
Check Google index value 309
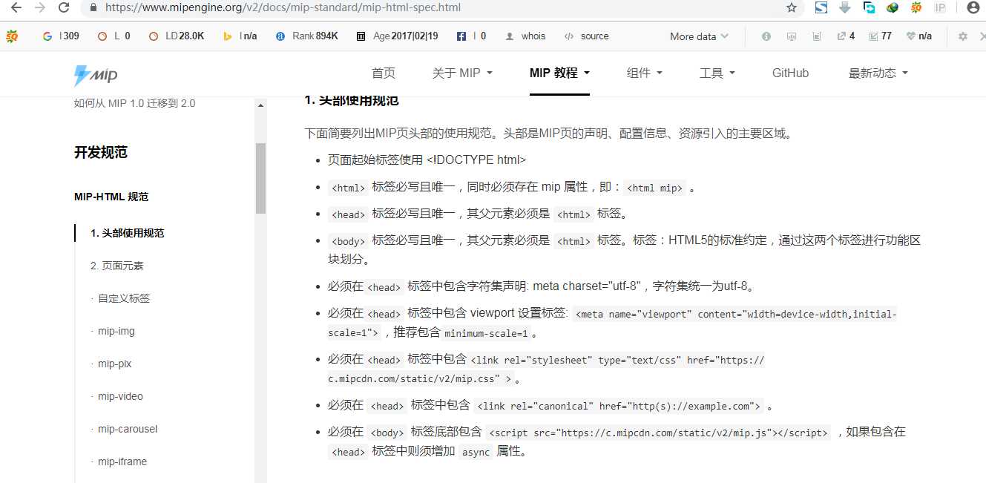click(61, 36)
